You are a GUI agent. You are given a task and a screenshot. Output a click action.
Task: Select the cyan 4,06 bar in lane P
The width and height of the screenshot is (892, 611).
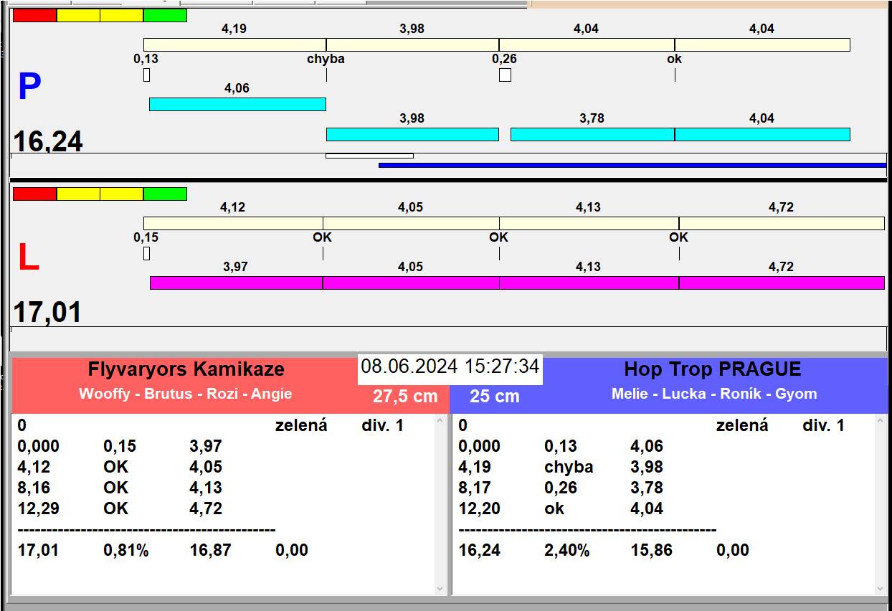[x=237, y=104]
